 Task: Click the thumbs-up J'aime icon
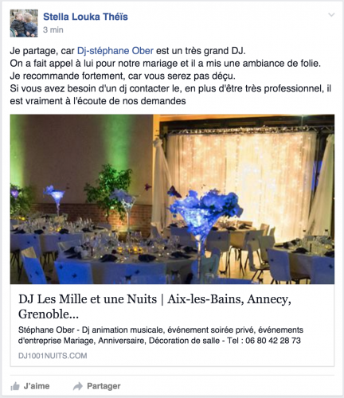[x=15, y=386]
